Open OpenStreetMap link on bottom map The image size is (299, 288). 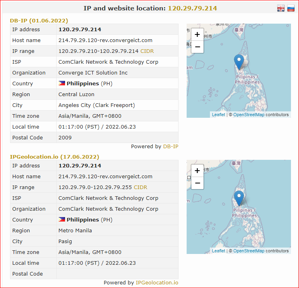[x=249, y=251]
